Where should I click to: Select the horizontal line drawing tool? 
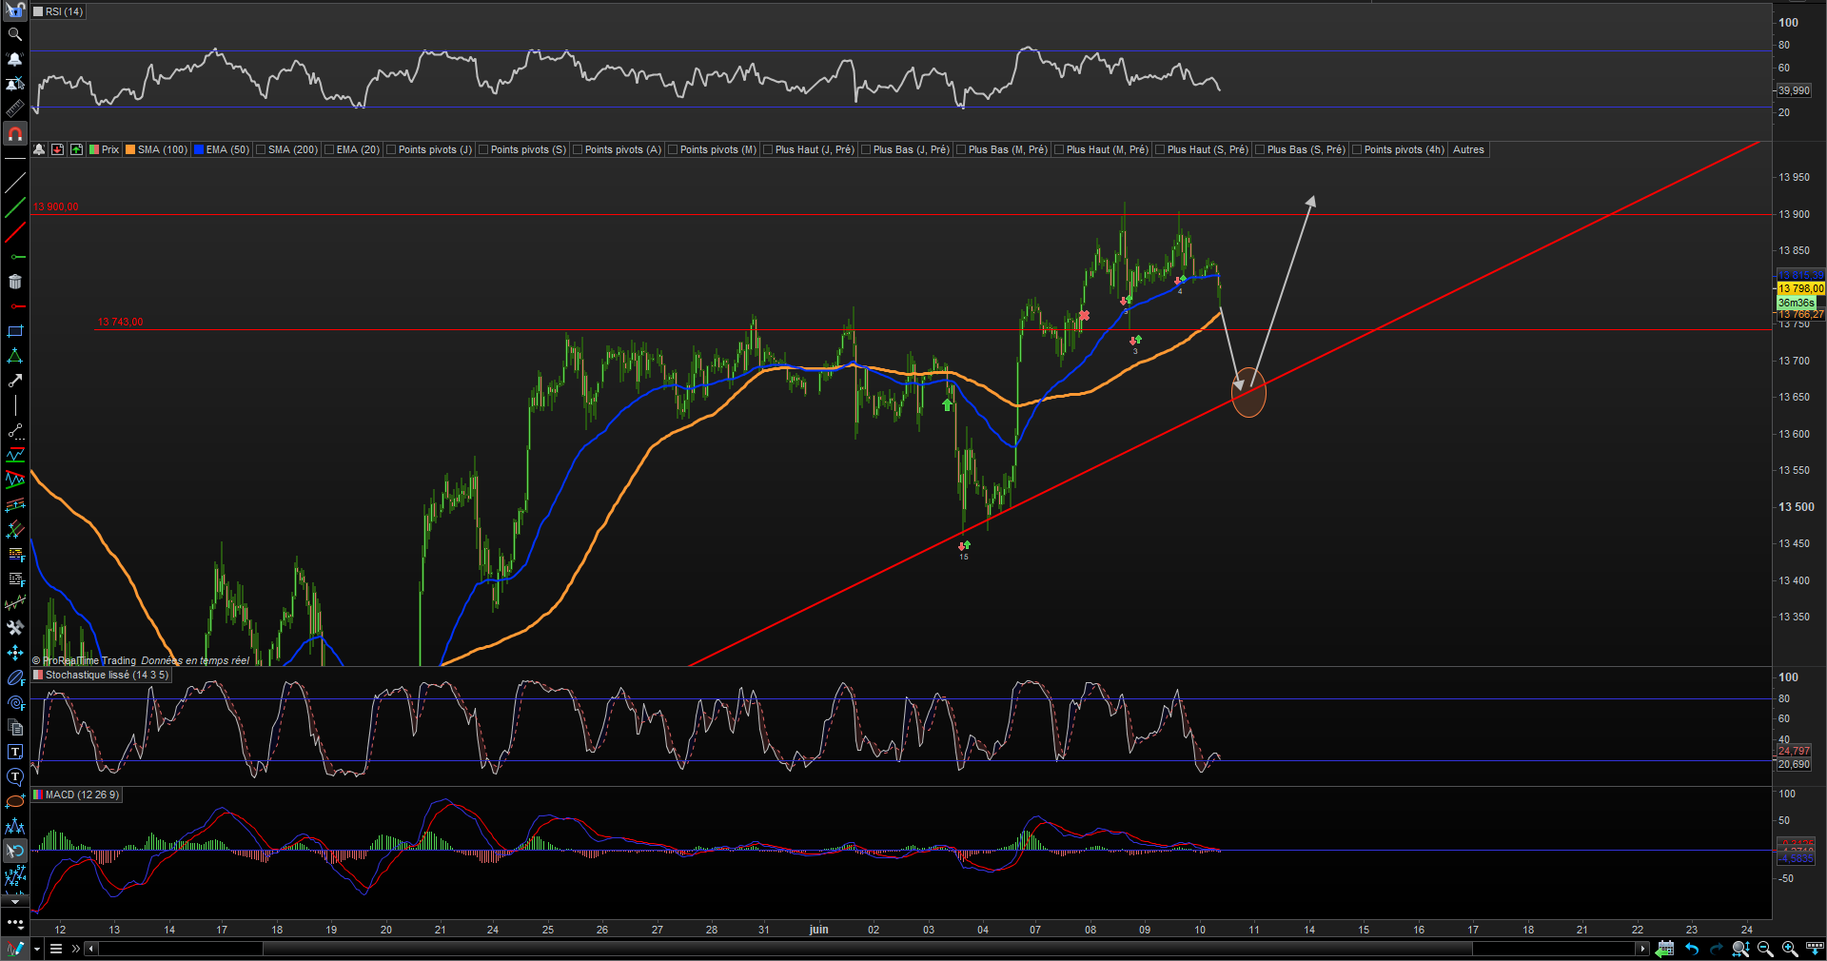(15, 158)
